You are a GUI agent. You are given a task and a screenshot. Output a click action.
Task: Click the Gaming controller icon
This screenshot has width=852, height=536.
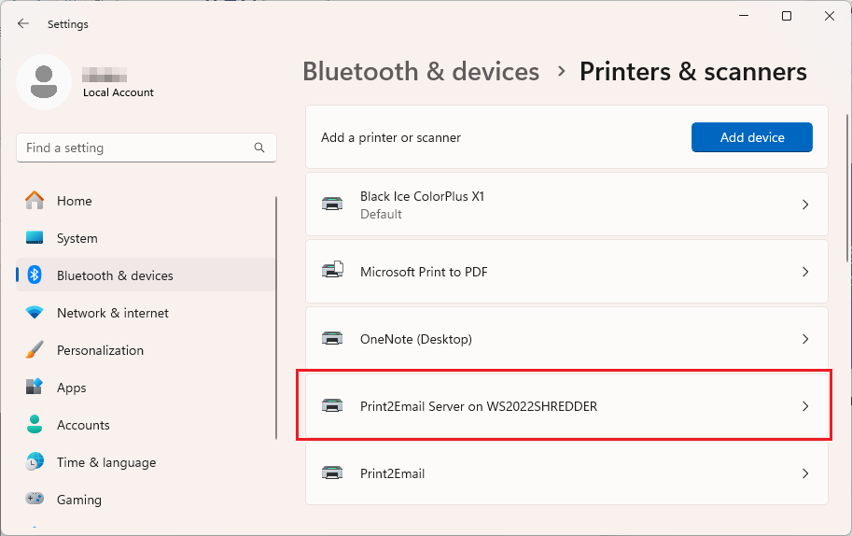pyautogui.click(x=35, y=500)
